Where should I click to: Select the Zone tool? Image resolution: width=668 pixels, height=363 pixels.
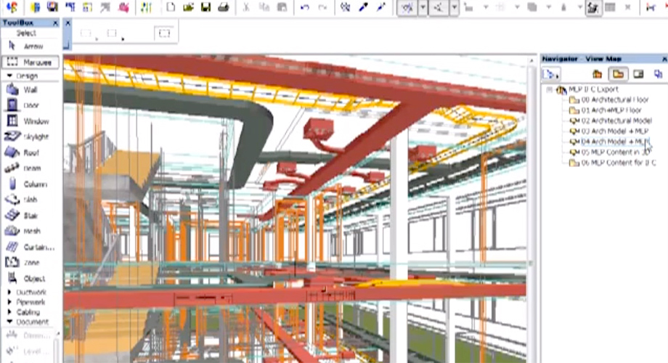point(30,263)
